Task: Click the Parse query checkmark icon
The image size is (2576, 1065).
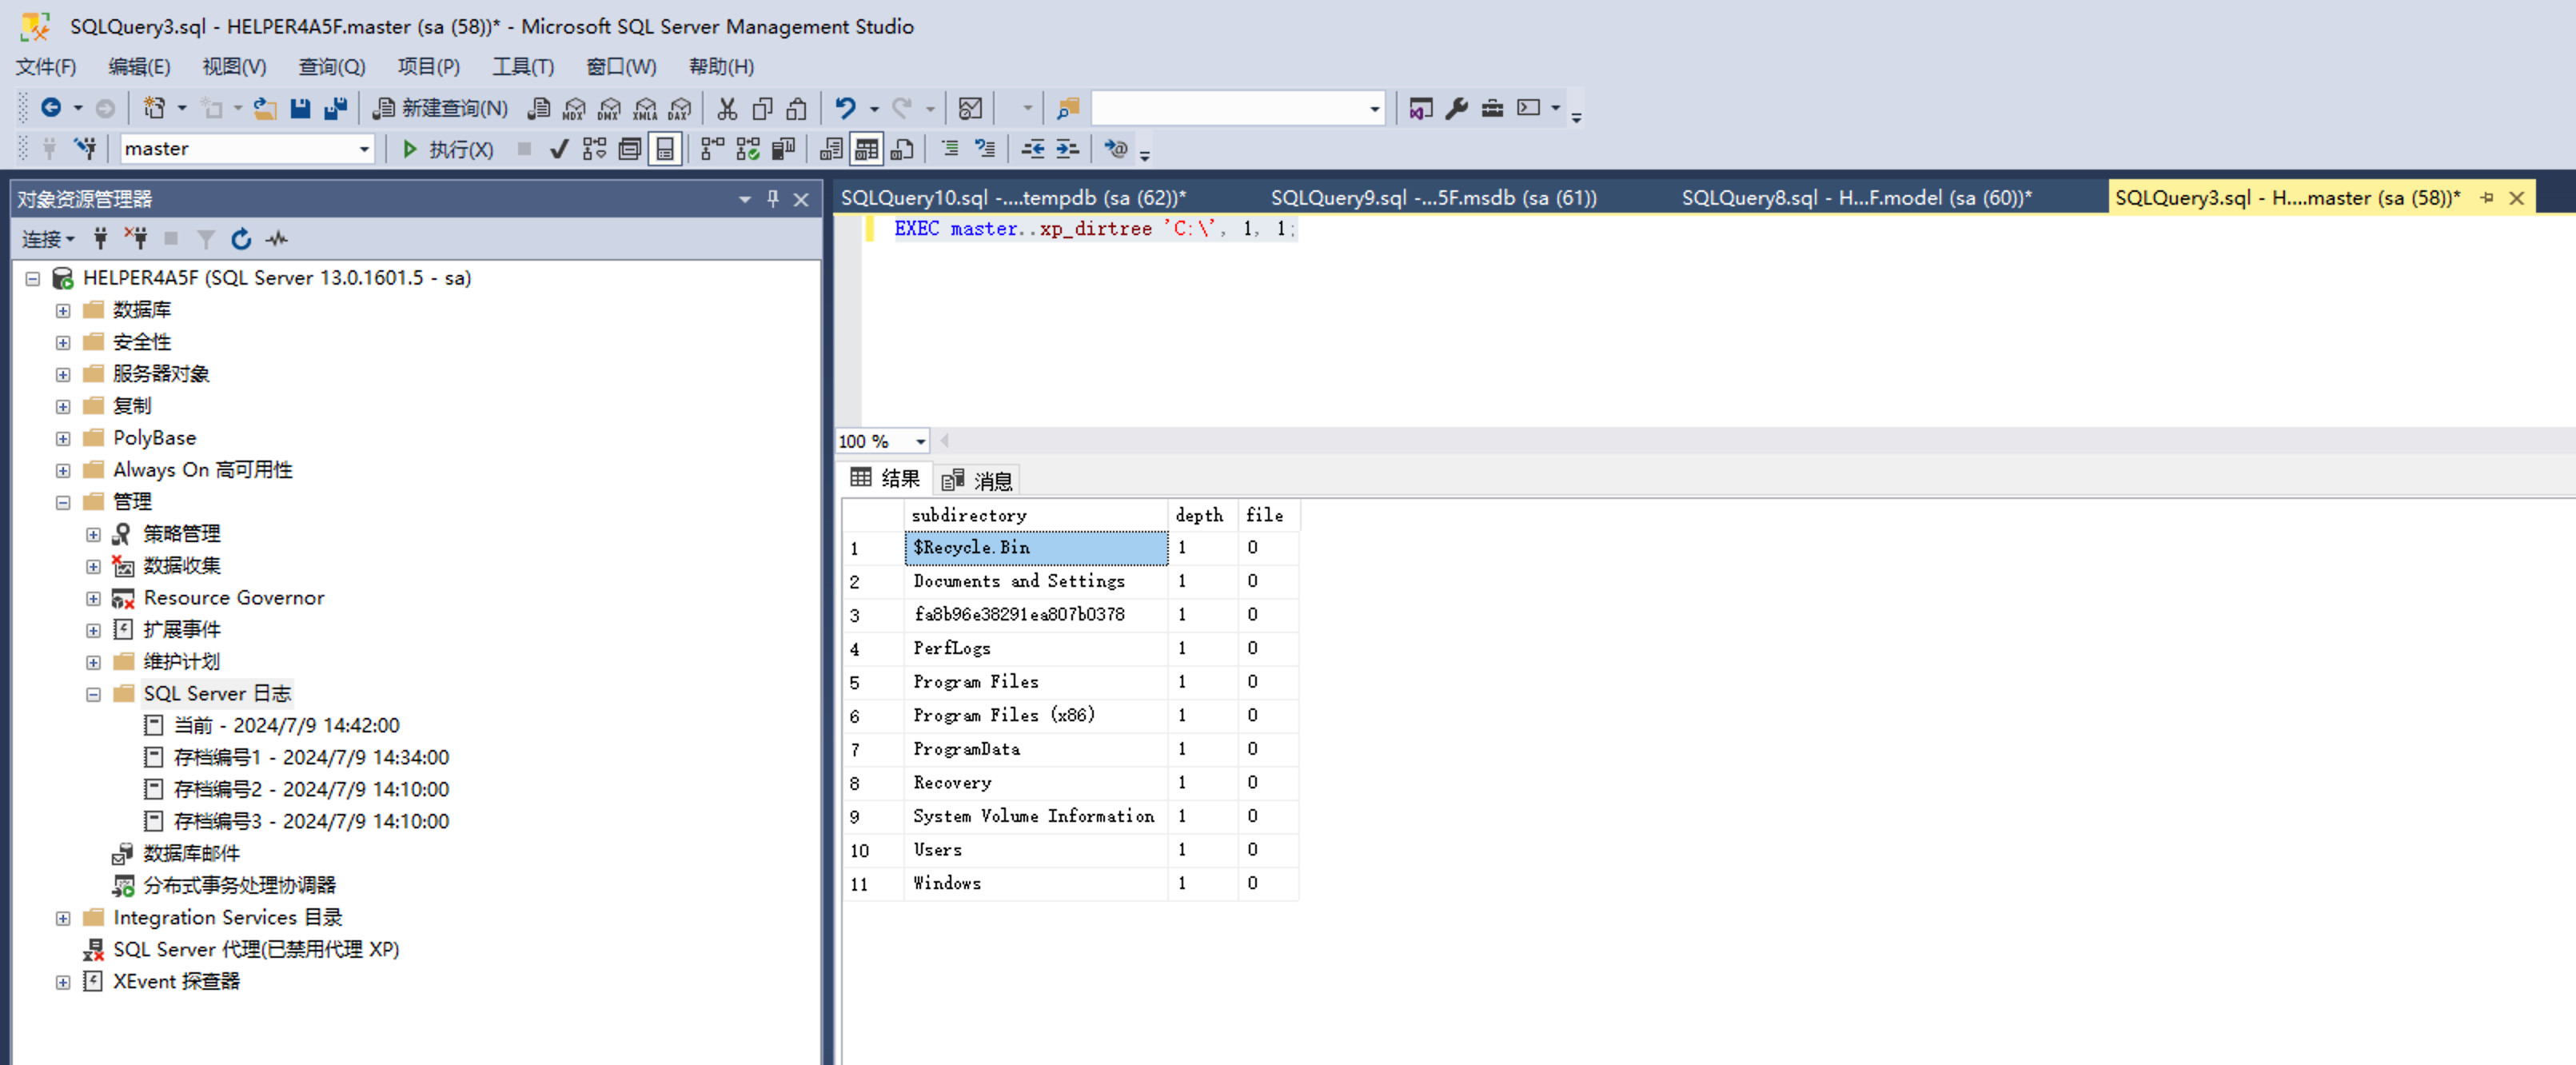Action: click(x=558, y=149)
